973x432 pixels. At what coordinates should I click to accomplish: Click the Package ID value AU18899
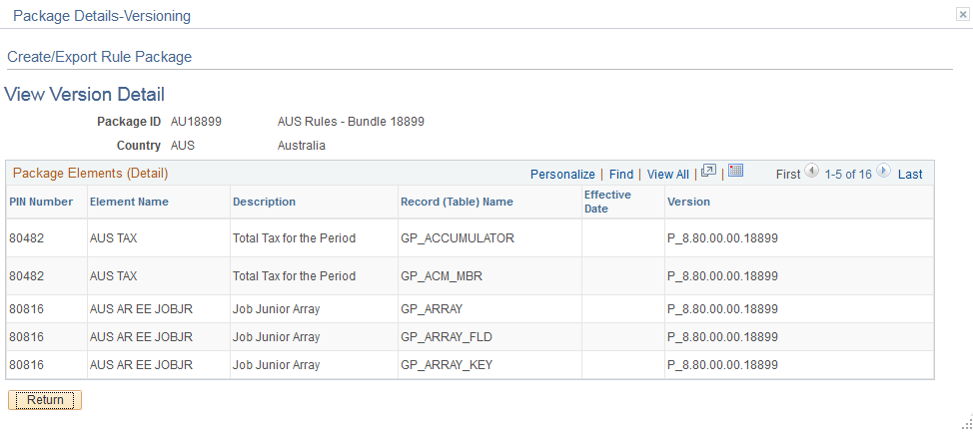[x=196, y=122]
